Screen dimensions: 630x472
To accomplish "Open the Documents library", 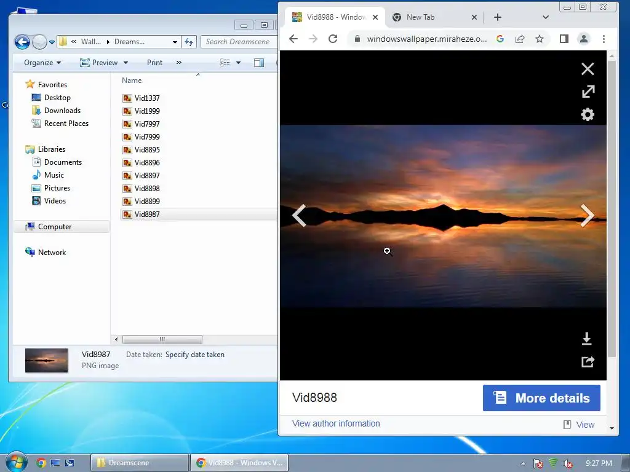I will point(57,162).
